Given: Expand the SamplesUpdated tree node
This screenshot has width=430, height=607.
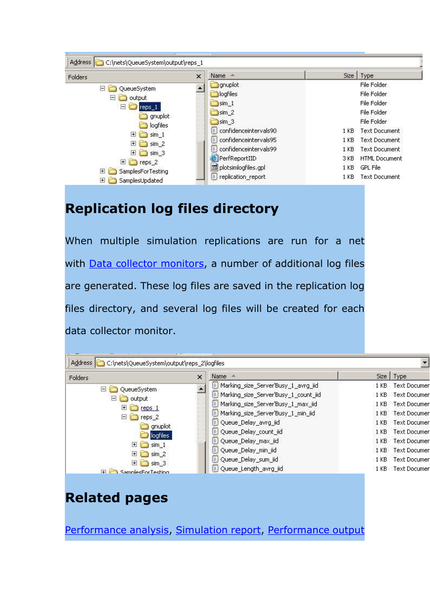Looking at the screenshot, I should tap(102, 180).
